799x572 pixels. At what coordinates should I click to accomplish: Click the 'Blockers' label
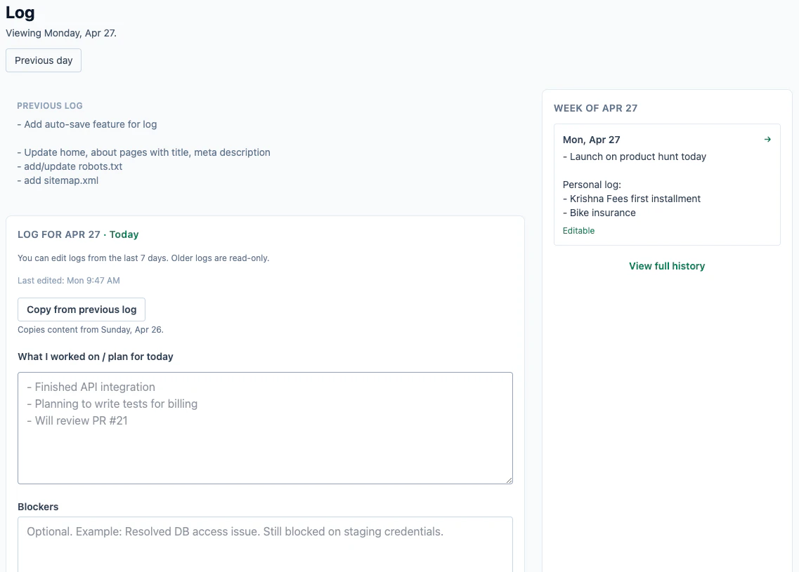pyautogui.click(x=38, y=507)
